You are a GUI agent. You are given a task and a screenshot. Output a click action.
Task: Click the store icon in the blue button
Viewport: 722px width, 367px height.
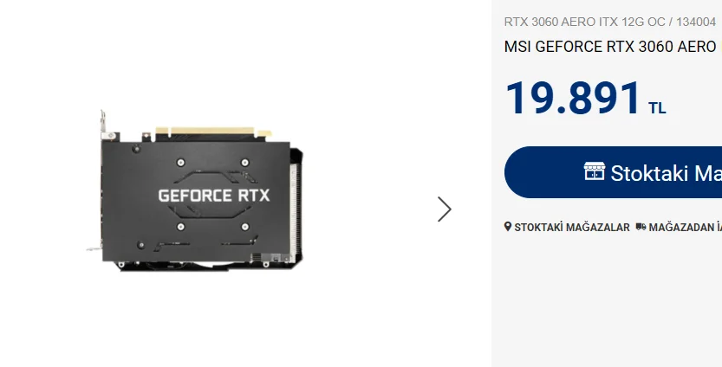coord(594,171)
